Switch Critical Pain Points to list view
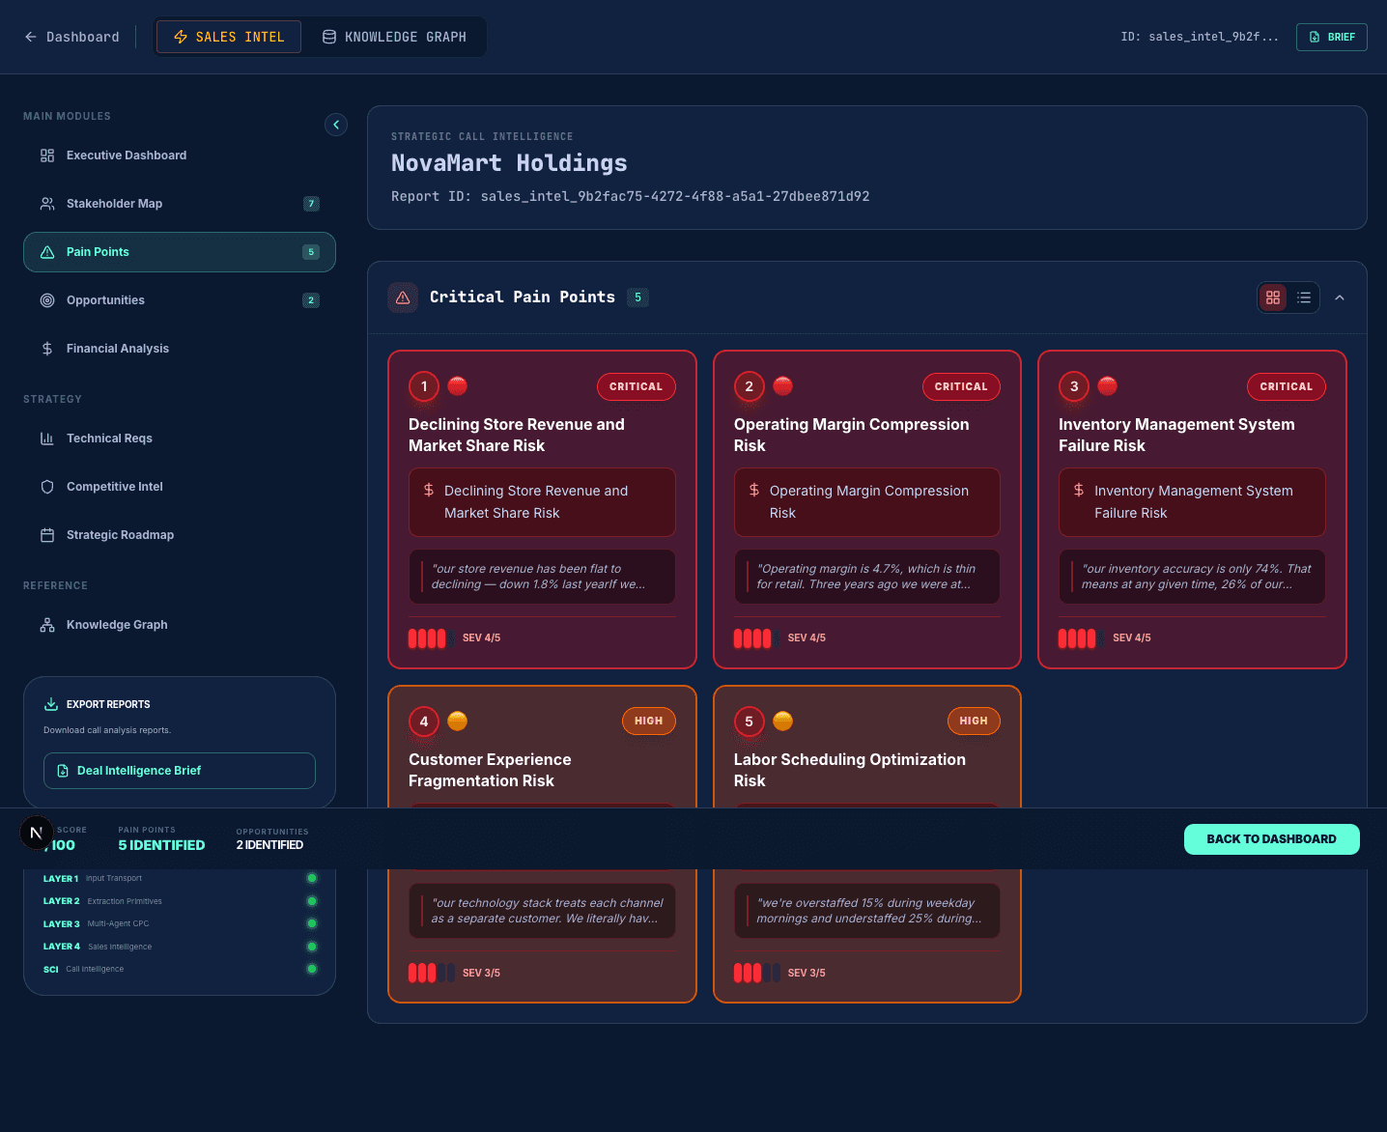This screenshot has height=1132, width=1387. point(1304,297)
